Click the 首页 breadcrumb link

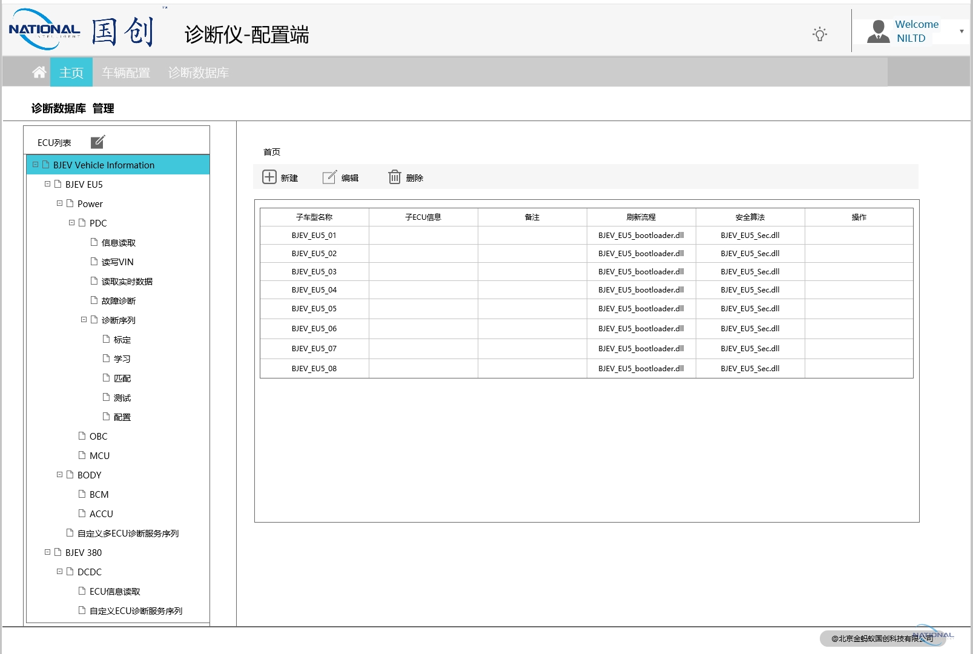[x=272, y=152]
